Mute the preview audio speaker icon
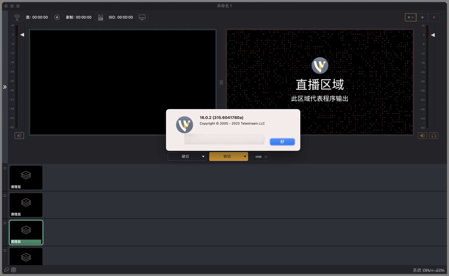 click(19, 136)
